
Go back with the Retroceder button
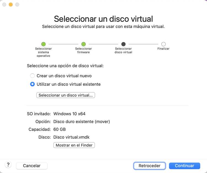click(x=149, y=166)
